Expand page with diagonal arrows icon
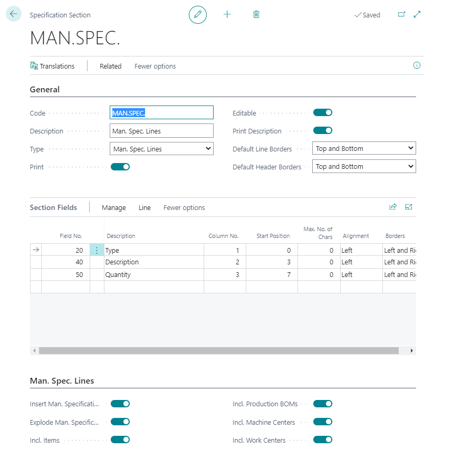 417,14
